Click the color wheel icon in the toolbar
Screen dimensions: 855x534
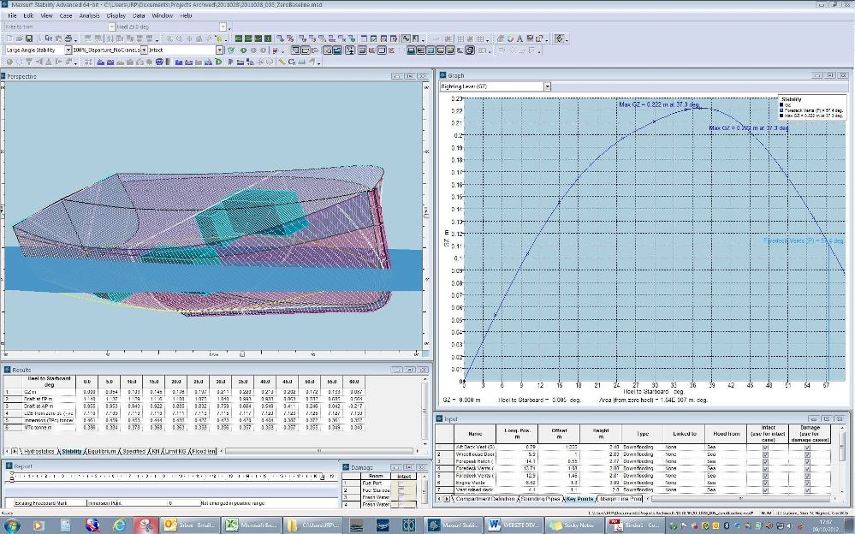pos(510,39)
